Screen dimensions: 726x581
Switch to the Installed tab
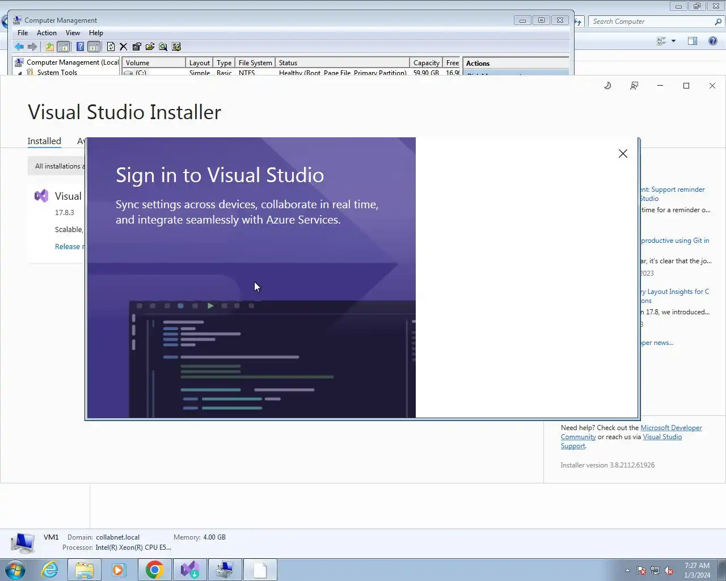(44, 141)
